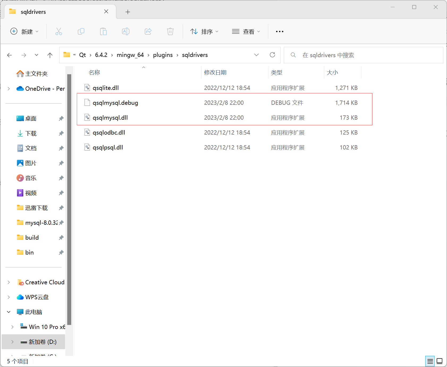Click the Delete trash icon

pyautogui.click(x=170, y=32)
